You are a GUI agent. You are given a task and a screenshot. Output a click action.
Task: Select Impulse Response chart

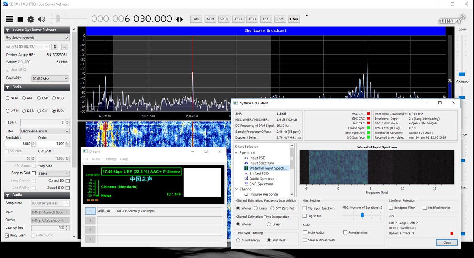(x=263, y=194)
